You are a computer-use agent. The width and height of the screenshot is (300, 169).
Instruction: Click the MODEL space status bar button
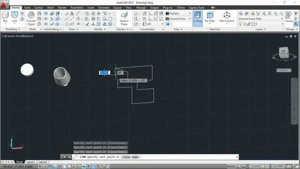(x=231, y=167)
